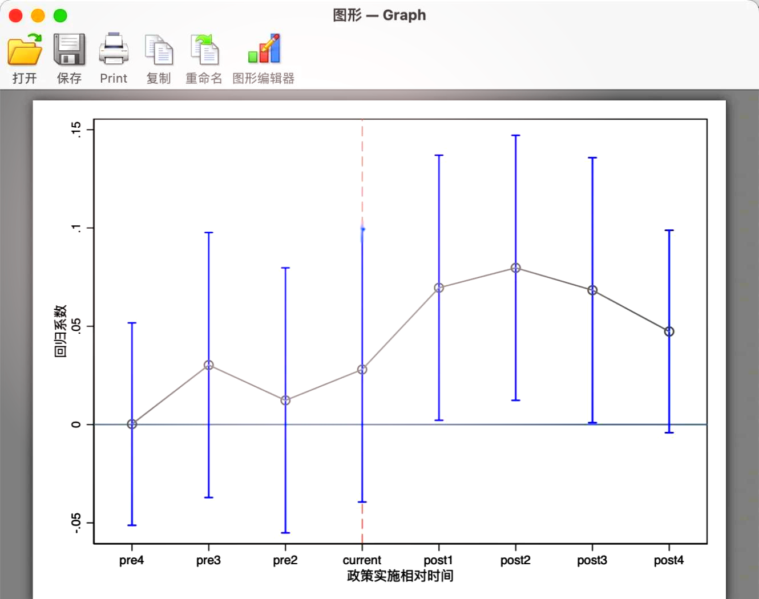Click the Open (打开) folder icon
The image size is (759, 599).
[25, 49]
